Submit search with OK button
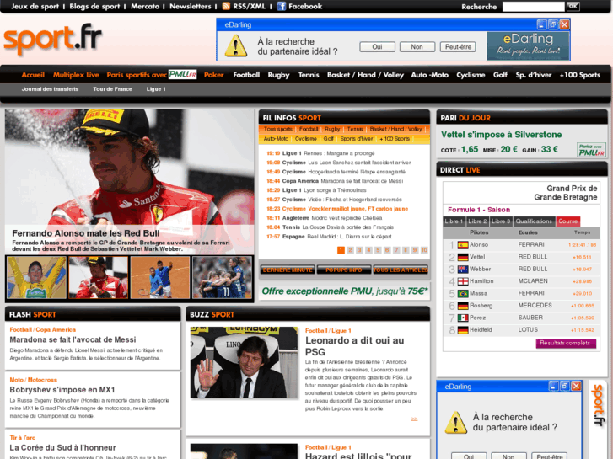 coord(573,6)
